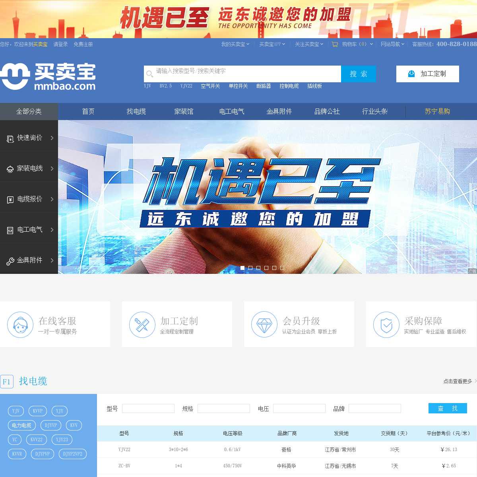Click the main search input field
477x477 pixels.
tap(242, 74)
